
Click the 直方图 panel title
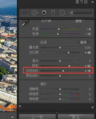click(x=81, y=2)
